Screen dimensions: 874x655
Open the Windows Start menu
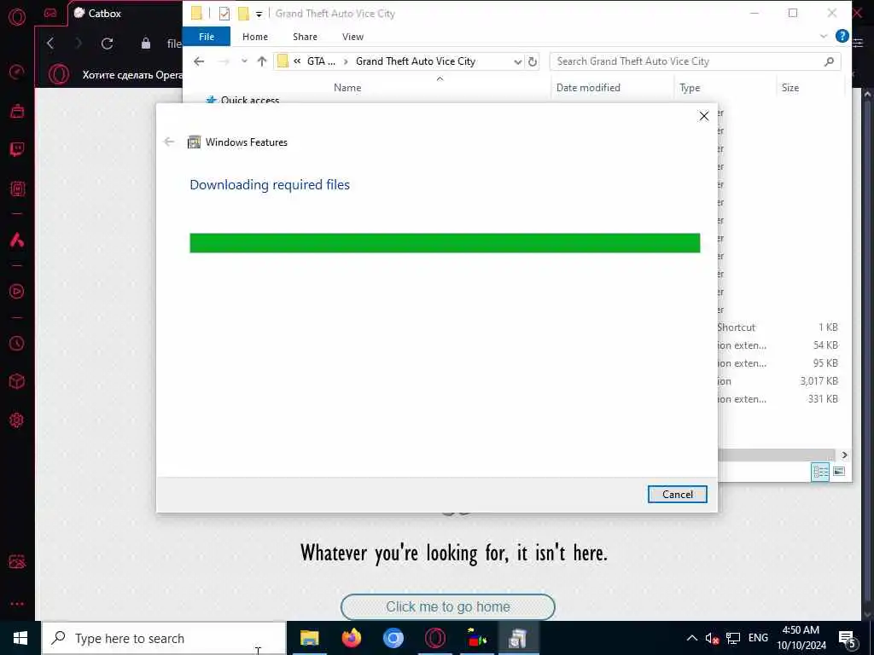[20, 638]
